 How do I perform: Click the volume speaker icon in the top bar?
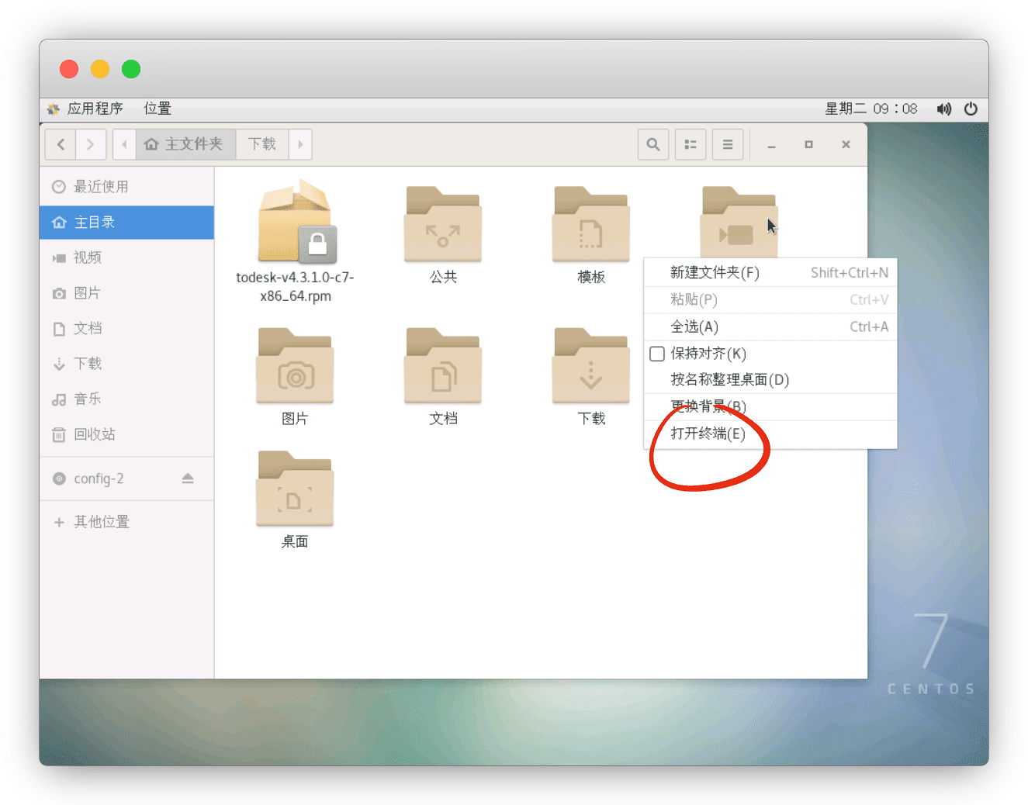tap(943, 109)
